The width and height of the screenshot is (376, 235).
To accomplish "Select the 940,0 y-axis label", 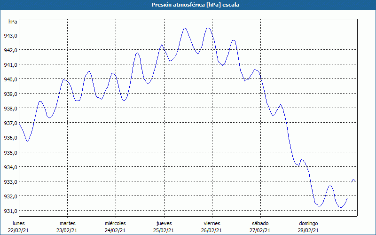I will (x=10, y=79).
